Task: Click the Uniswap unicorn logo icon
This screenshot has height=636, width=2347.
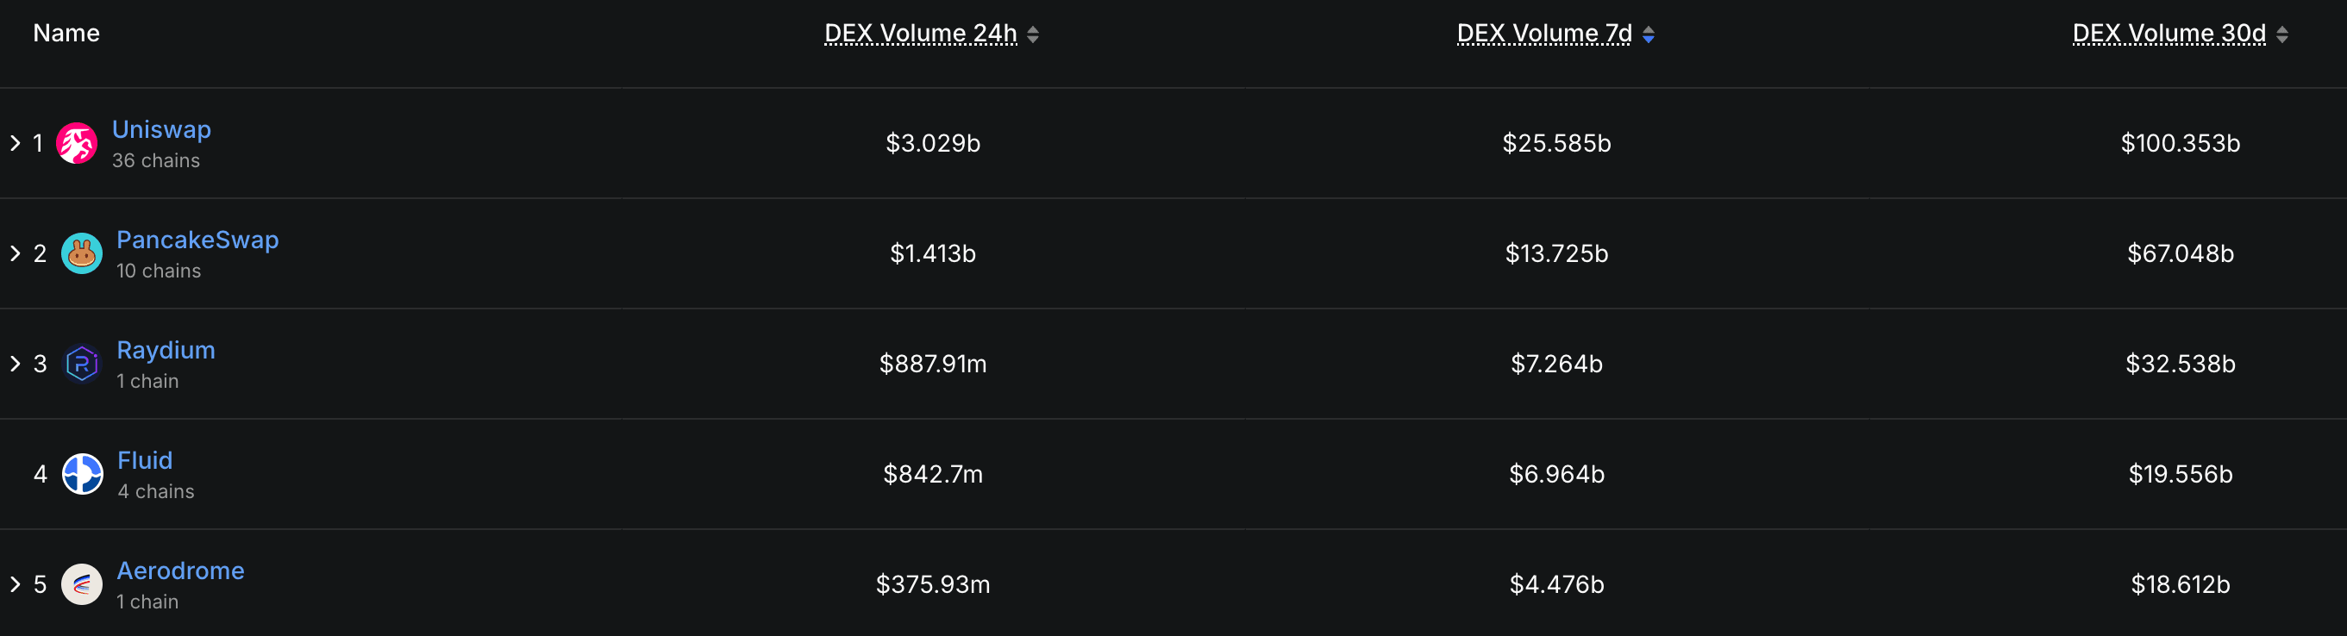Action: [77, 143]
